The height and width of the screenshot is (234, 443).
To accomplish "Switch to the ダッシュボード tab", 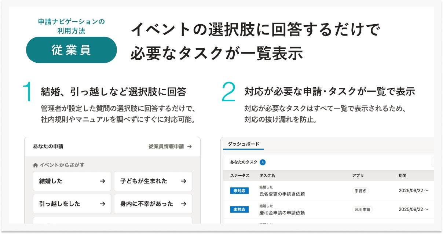I will coord(244,144).
